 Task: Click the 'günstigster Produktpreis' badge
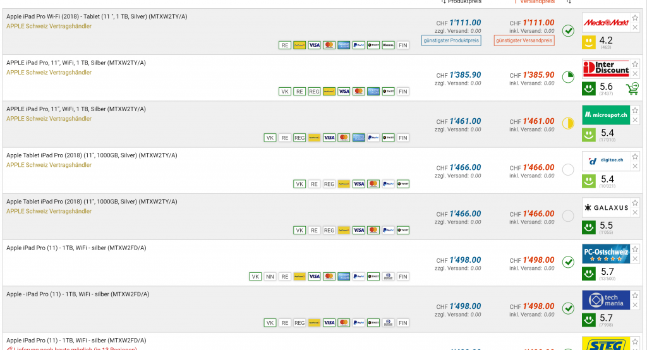click(451, 40)
